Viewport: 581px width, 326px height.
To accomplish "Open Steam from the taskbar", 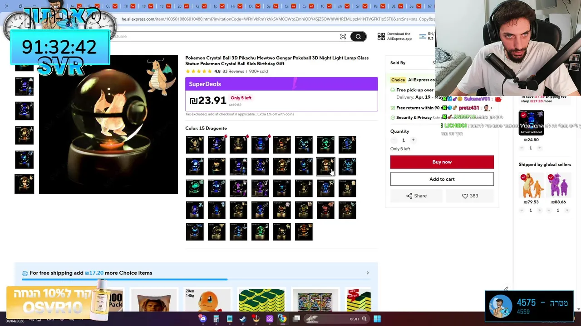I will click(x=243, y=319).
